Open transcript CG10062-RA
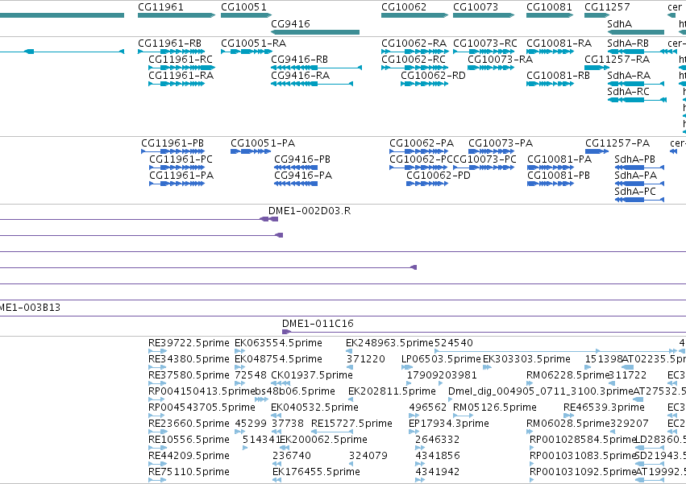686x484 pixels. coord(414,43)
